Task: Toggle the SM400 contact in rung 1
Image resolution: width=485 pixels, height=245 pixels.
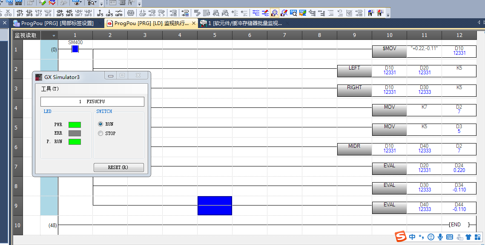Action: [75, 49]
